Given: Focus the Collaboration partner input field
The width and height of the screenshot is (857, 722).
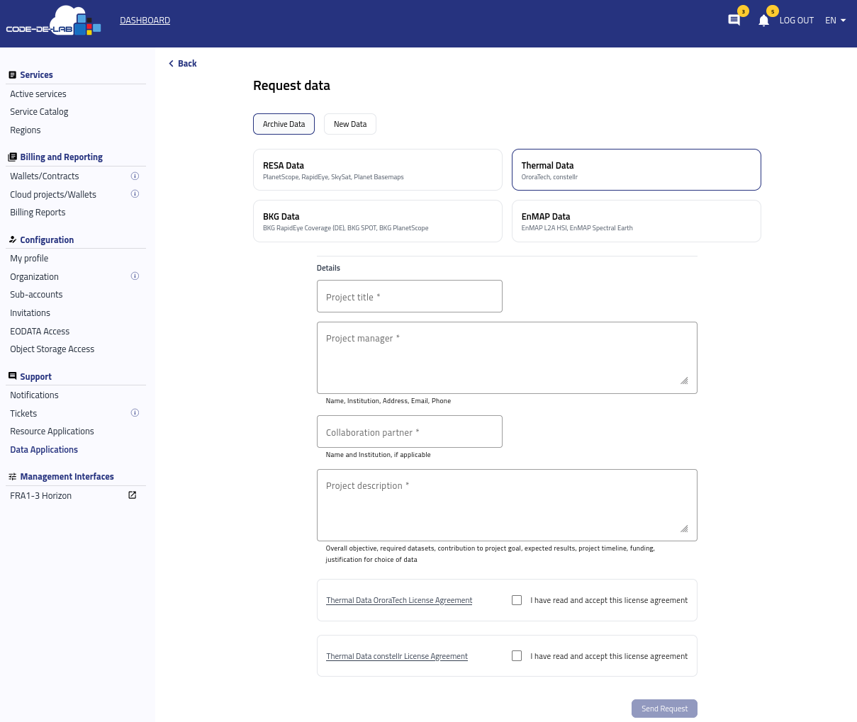Looking at the screenshot, I should tap(410, 431).
